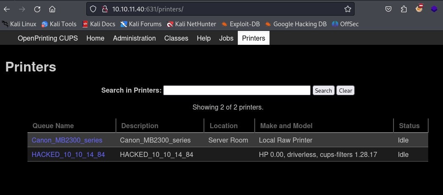Click the purple diamond extension icon
The width and height of the screenshot is (443, 195).
click(x=434, y=9)
